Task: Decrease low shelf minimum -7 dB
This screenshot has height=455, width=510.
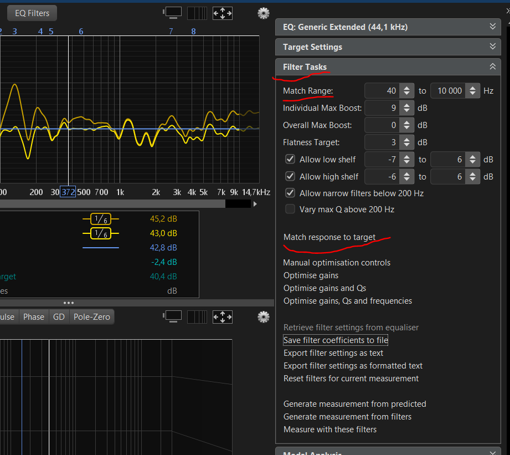Action: (x=406, y=163)
